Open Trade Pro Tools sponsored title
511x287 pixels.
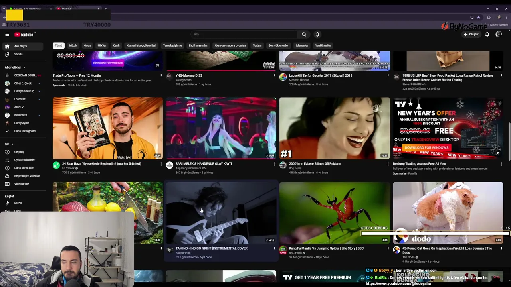tap(77, 75)
